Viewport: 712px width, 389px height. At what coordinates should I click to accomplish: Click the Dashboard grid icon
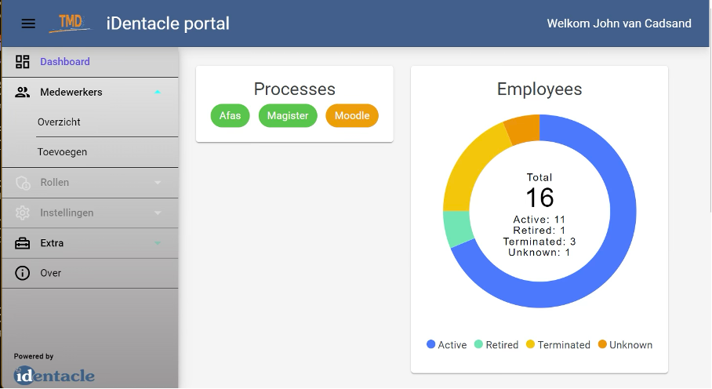[22, 62]
